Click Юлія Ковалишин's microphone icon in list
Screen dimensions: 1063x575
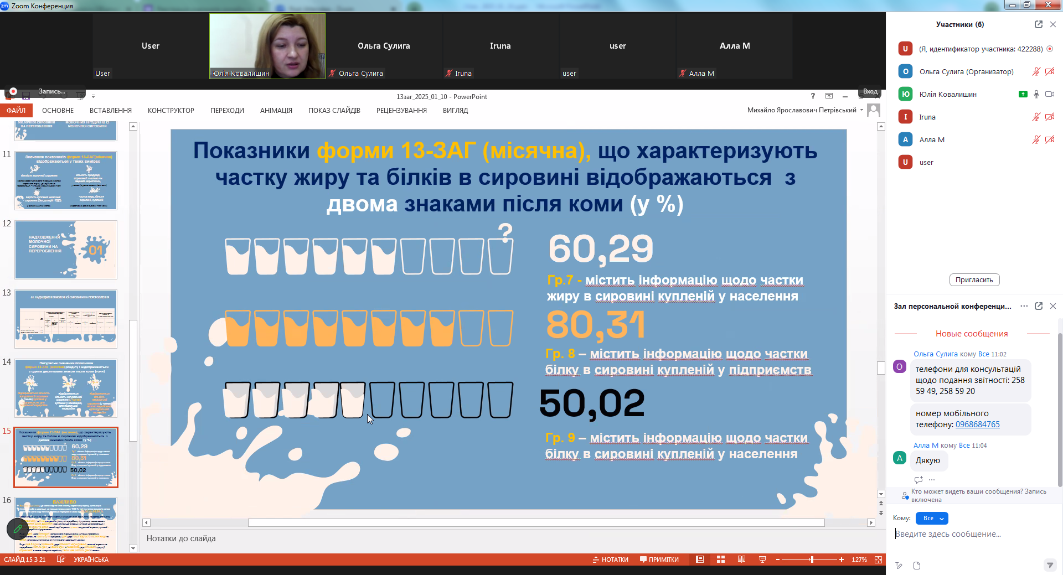coord(1036,94)
